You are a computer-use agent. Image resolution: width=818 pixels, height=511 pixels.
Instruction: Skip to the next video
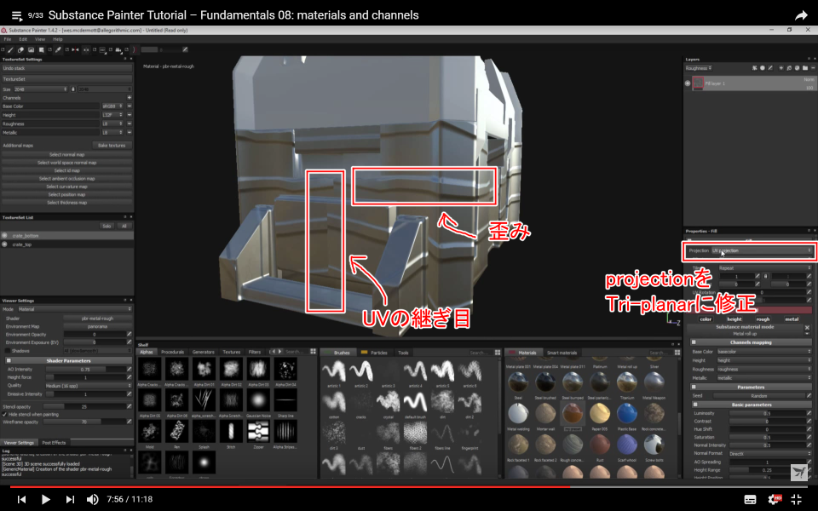coord(70,499)
